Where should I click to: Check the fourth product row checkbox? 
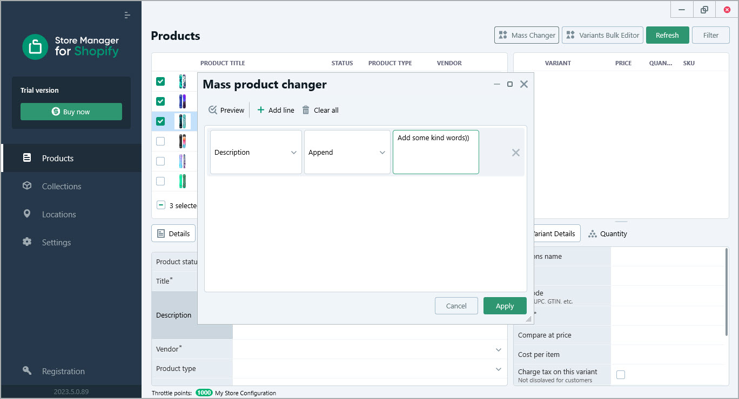click(x=160, y=141)
